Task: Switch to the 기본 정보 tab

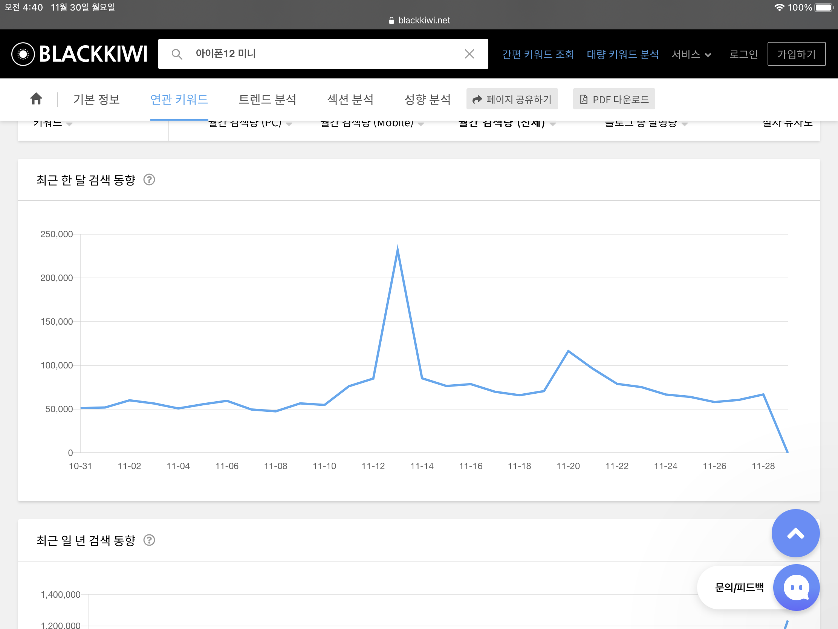Action: click(96, 99)
